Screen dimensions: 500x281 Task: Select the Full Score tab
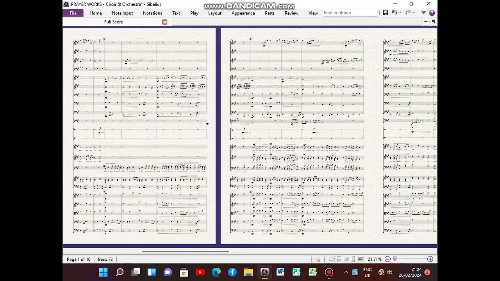[114, 22]
